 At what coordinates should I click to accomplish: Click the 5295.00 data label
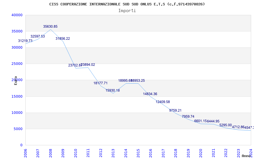click(226, 125)
